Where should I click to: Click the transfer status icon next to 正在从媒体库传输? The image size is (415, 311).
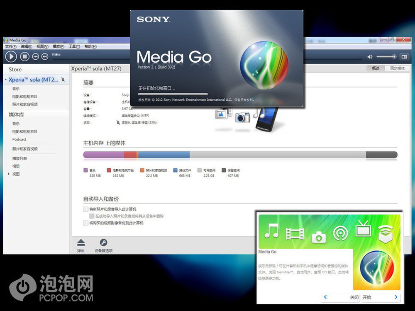(x=118, y=122)
